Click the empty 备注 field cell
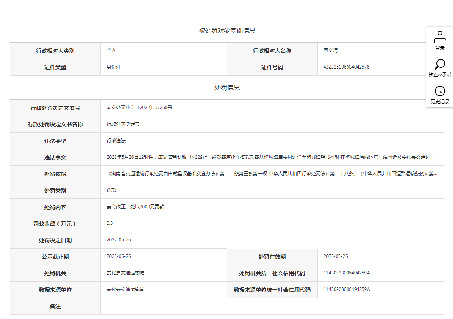453x319 pixels. [x=272, y=306]
